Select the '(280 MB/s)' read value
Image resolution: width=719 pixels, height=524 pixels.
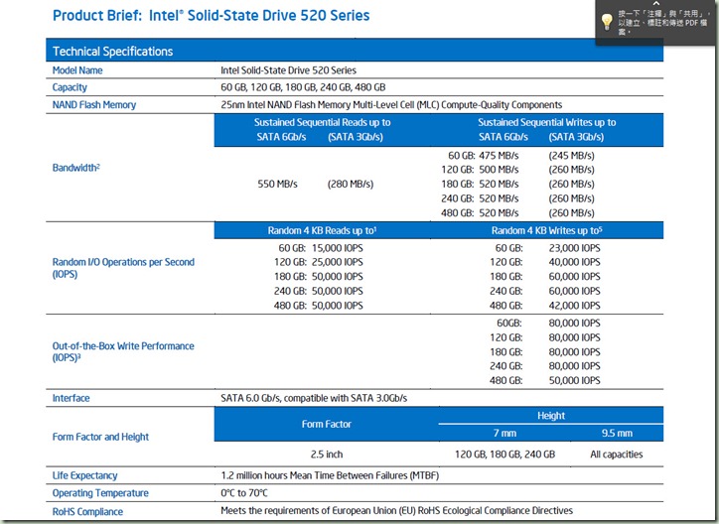pyautogui.click(x=351, y=185)
